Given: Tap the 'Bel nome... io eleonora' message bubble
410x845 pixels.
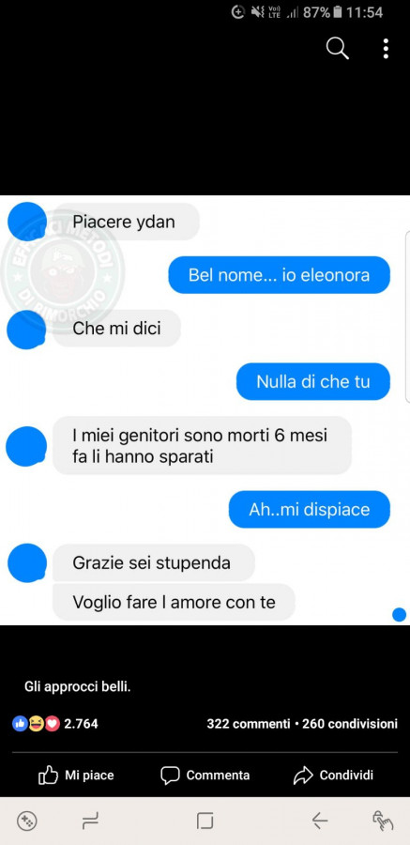Looking at the screenshot, I should tap(279, 275).
